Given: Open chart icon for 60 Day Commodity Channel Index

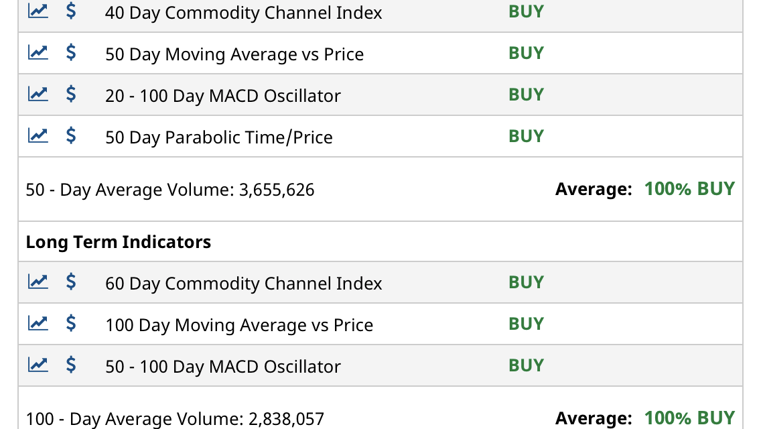Looking at the screenshot, I should click(x=38, y=282).
